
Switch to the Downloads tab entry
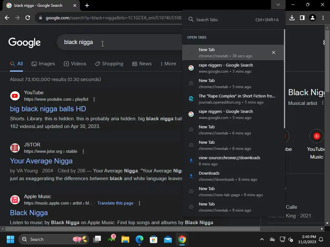(x=233, y=176)
